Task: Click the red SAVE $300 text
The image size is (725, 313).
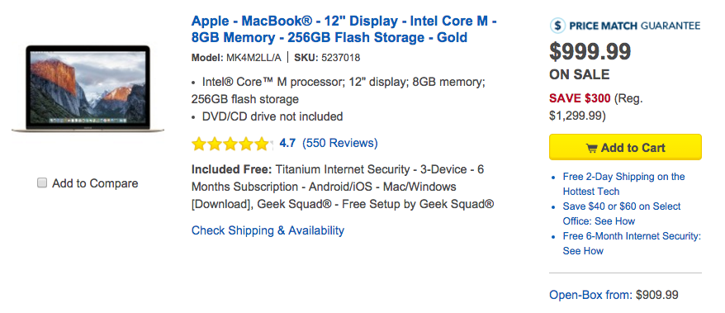Action: tap(580, 98)
